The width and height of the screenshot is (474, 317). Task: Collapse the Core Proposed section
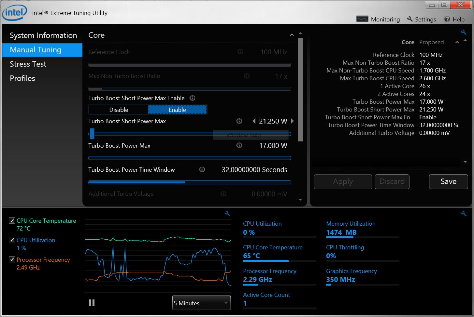(457, 42)
